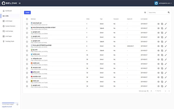174x109 pixels.
Task: Open the items per page dropdown
Action: coord(149,91)
